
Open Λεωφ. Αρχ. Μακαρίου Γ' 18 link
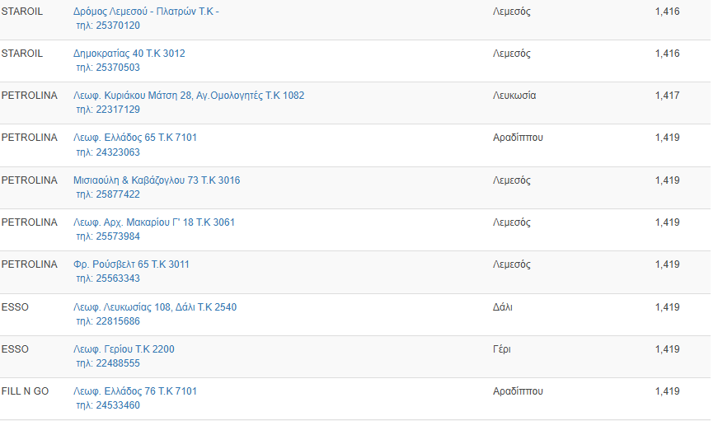point(154,222)
